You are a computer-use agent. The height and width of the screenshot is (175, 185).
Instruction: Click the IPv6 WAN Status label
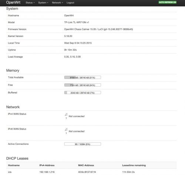click(17, 129)
